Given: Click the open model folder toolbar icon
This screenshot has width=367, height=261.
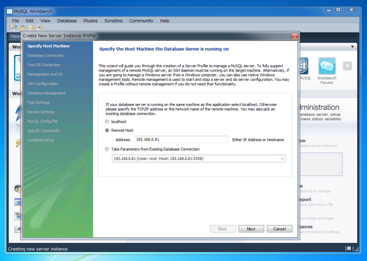Looking at the screenshot, I should click(x=22, y=27).
